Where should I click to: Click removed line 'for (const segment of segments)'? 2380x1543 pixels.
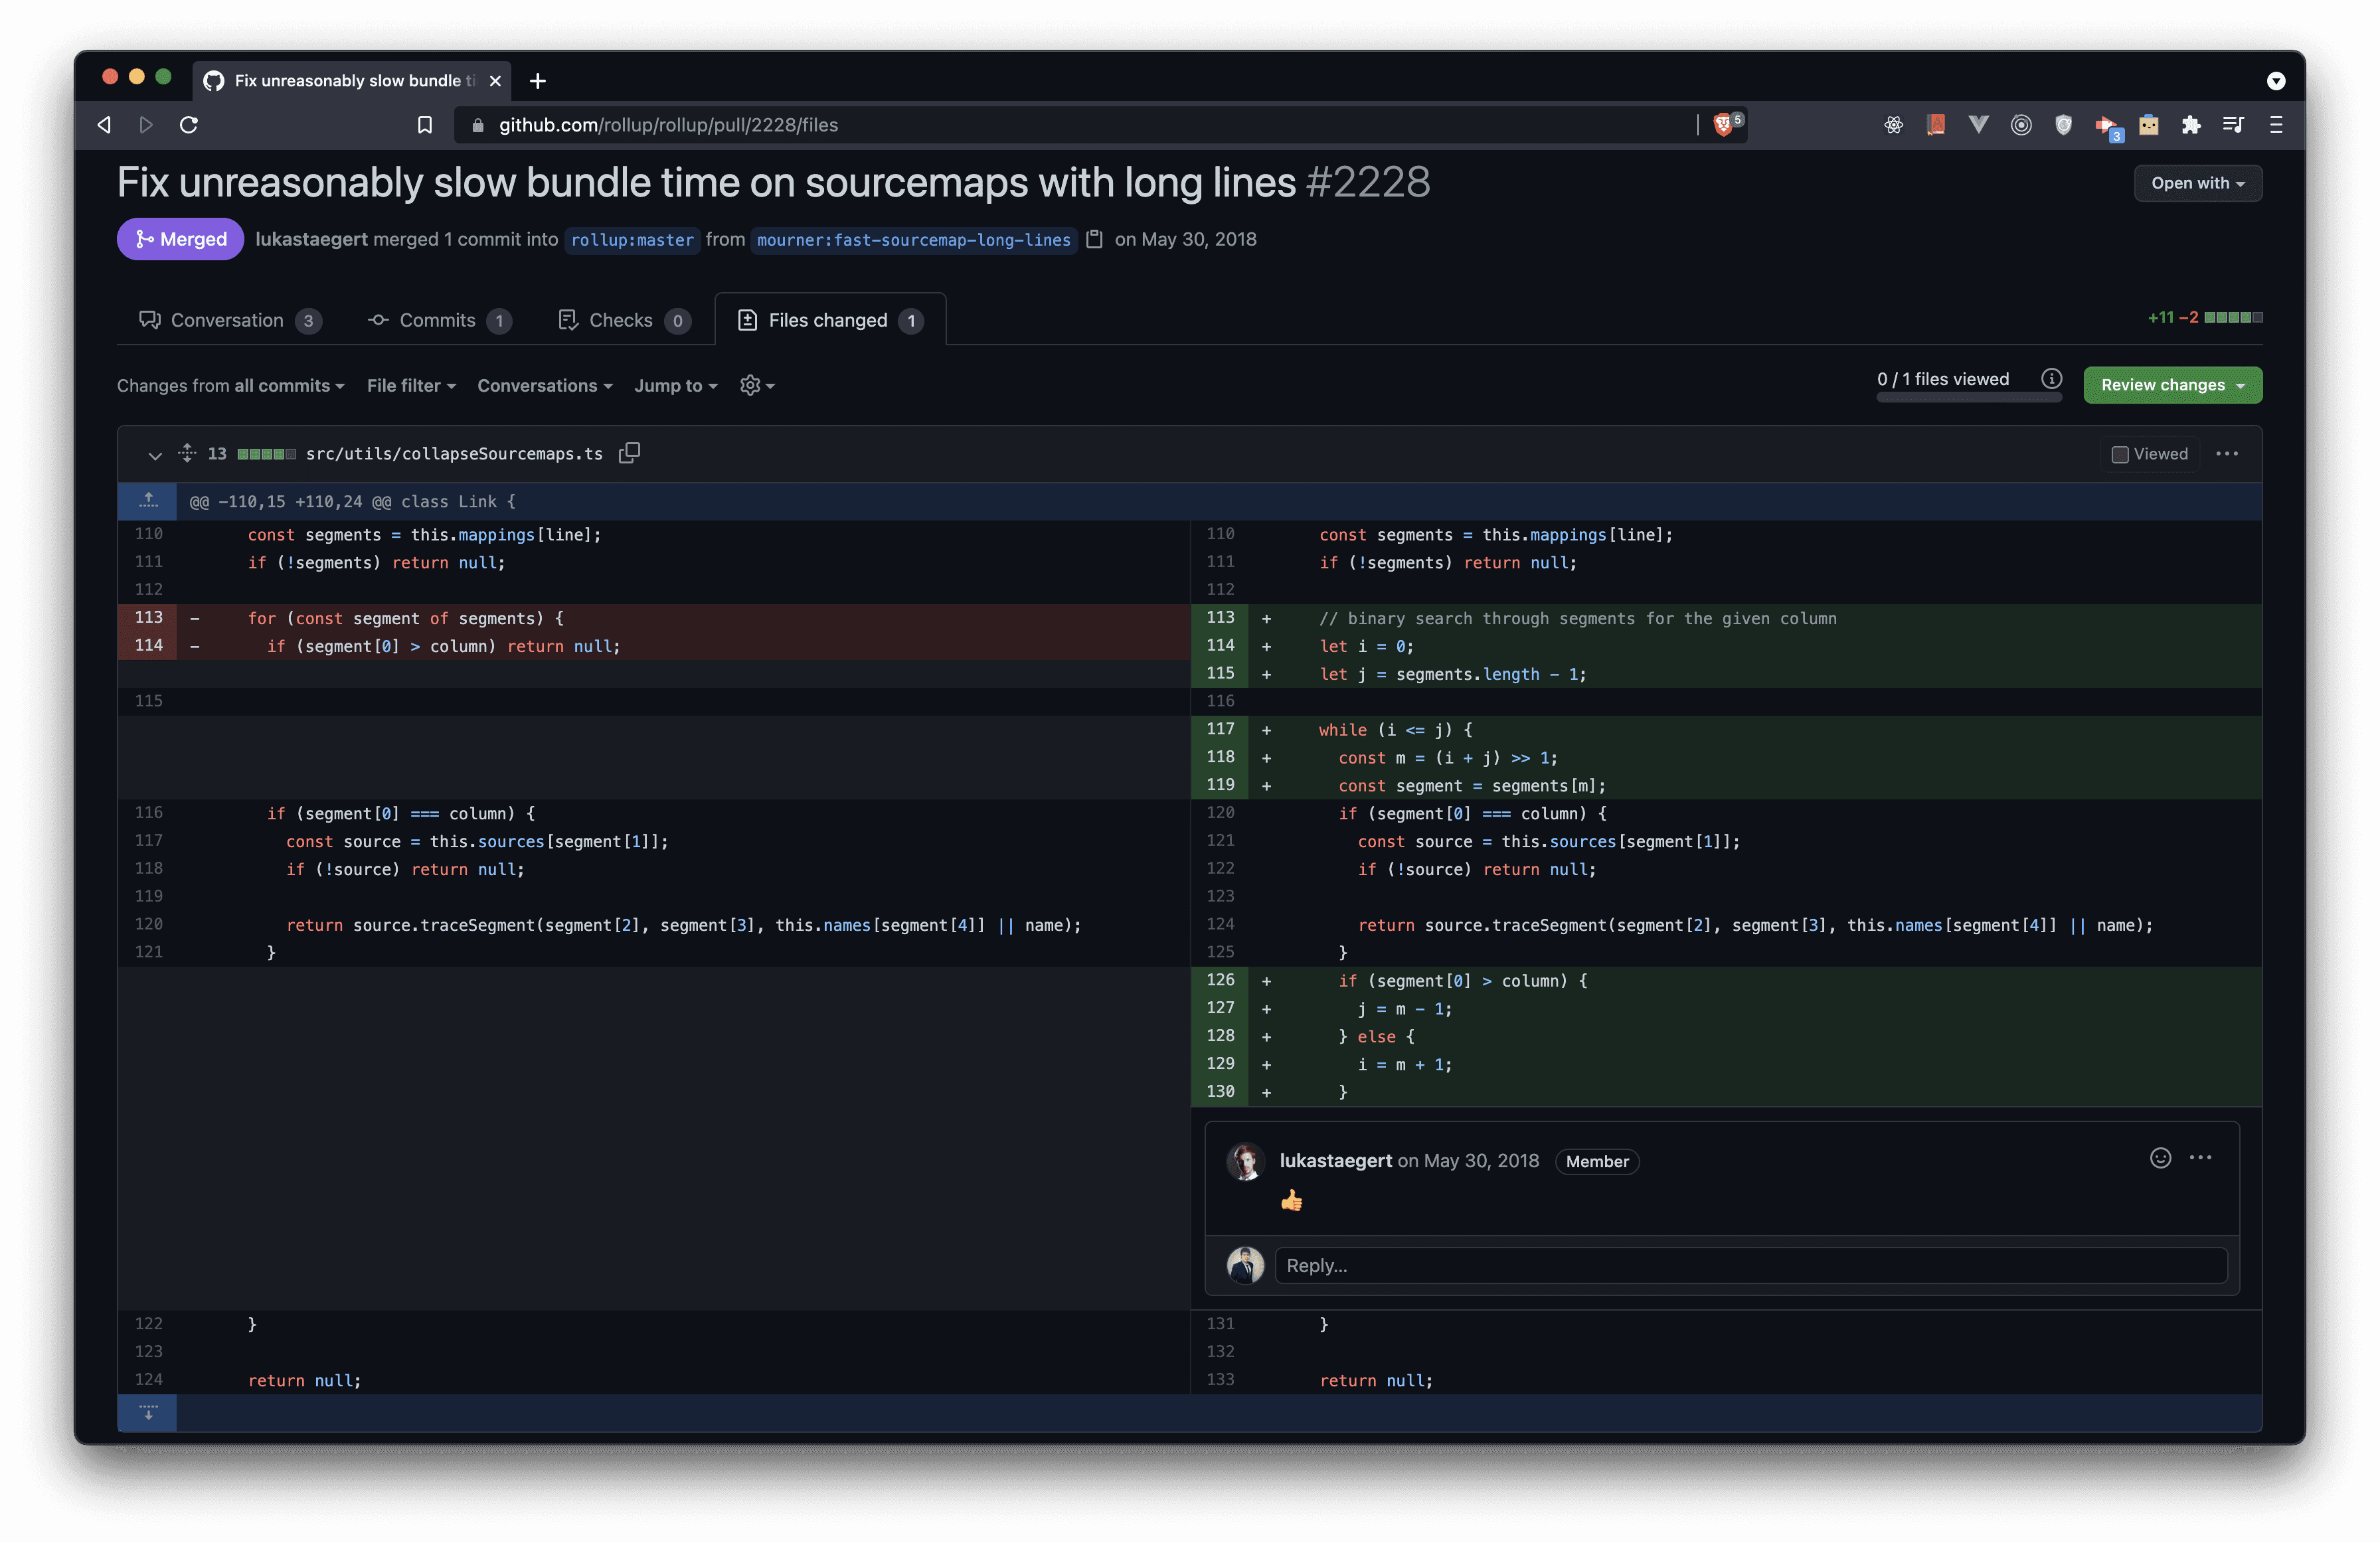coord(405,618)
